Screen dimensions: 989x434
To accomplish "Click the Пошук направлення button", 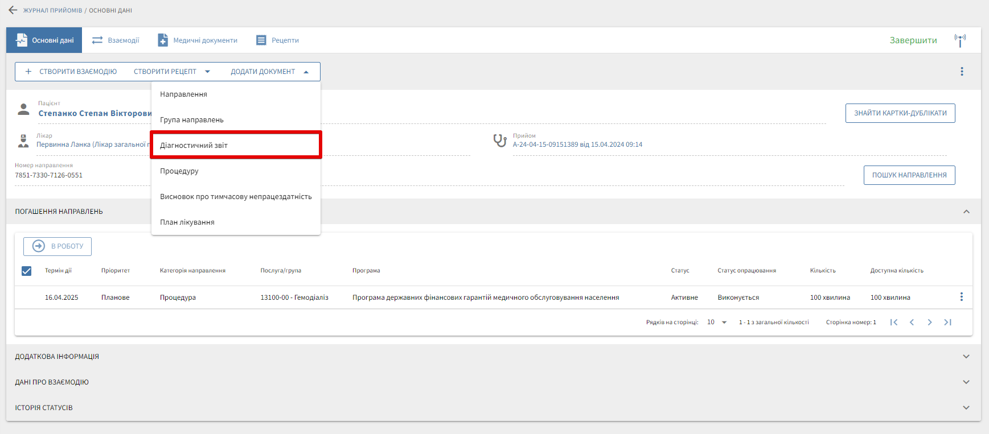I will pyautogui.click(x=909, y=175).
